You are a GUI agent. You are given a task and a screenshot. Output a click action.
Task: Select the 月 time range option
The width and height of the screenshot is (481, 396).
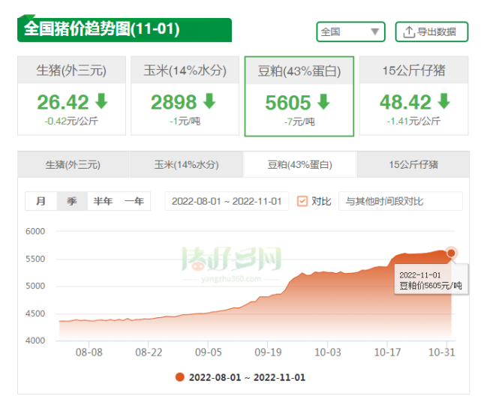[41, 201]
